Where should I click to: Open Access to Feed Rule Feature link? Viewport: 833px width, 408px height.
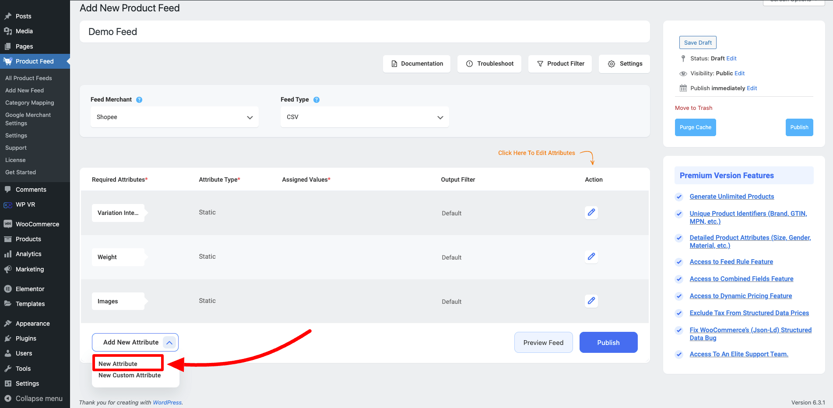tap(731, 262)
